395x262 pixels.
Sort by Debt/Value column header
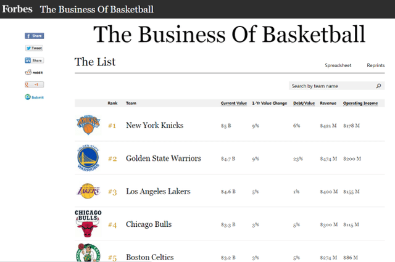point(304,103)
